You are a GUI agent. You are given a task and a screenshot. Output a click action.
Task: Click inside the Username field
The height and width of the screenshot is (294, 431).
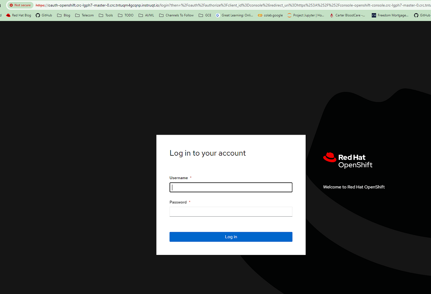click(x=231, y=187)
